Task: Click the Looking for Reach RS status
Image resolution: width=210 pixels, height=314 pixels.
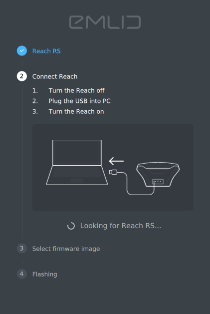Action: (x=121, y=226)
